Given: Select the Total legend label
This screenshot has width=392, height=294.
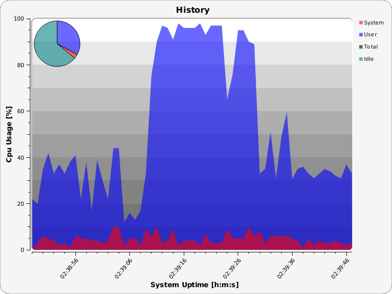Looking at the screenshot, I should tap(371, 47).
